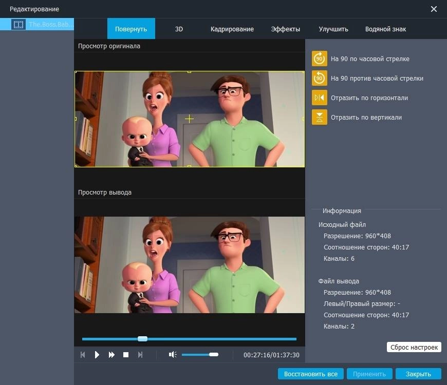Click the Каналы: 6 source info
This screenshot has width=447, height=385.
(339, 259)
